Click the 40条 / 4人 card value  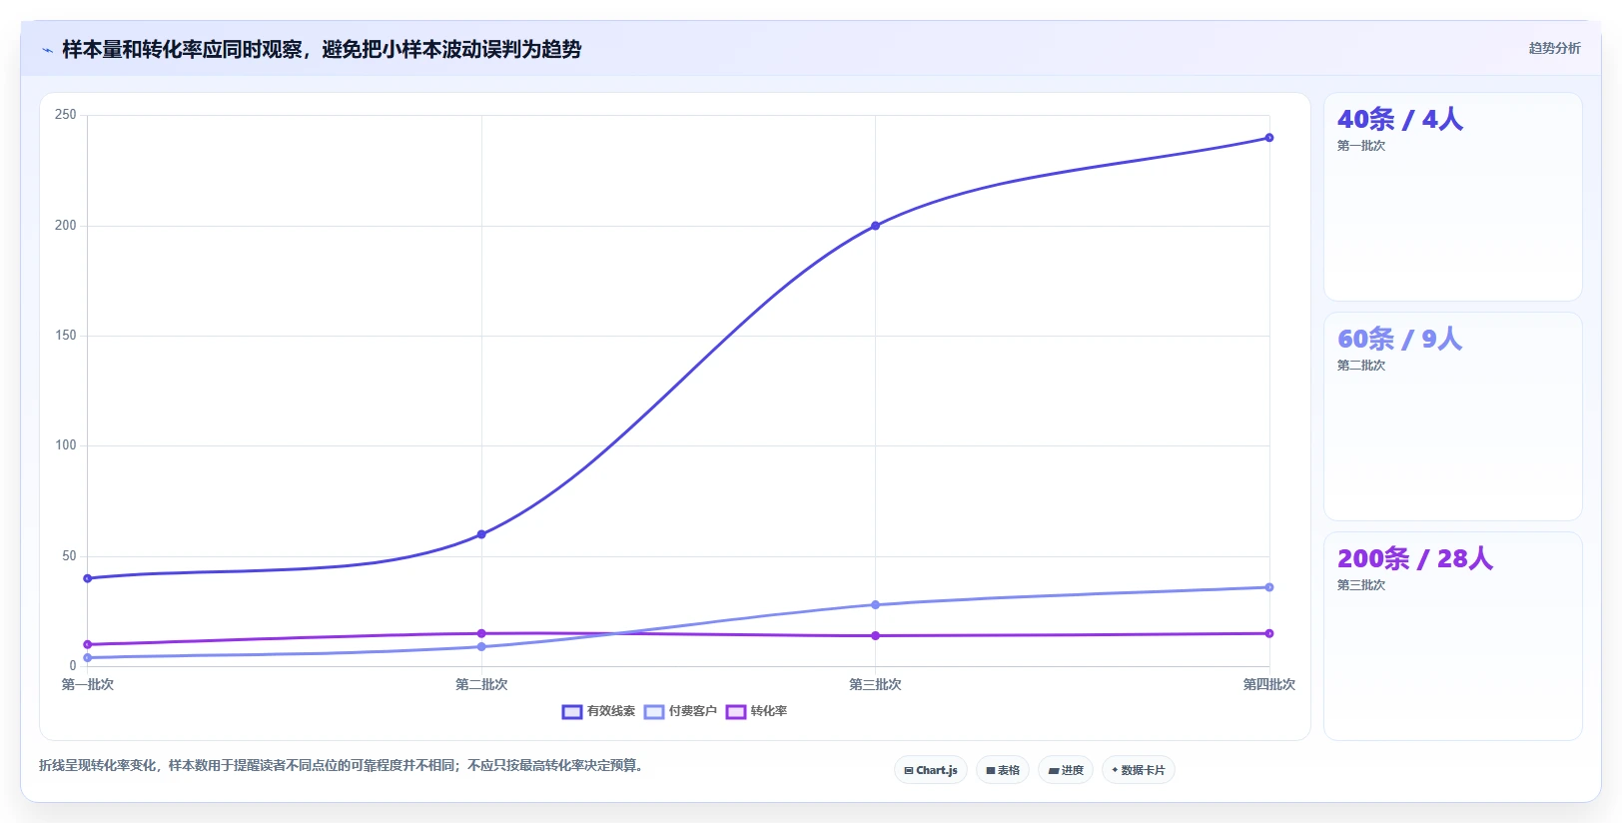click(x=1400, y=119)
